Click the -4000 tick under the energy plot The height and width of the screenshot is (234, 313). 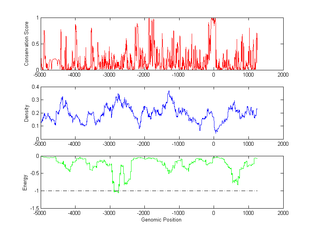pos(74,213)
